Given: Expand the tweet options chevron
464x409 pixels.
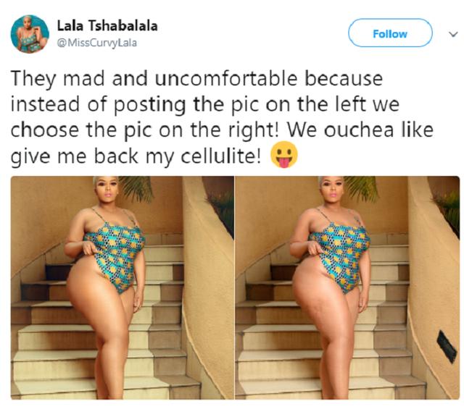Looking at the screenshot, I should click(x=453, y=34).
